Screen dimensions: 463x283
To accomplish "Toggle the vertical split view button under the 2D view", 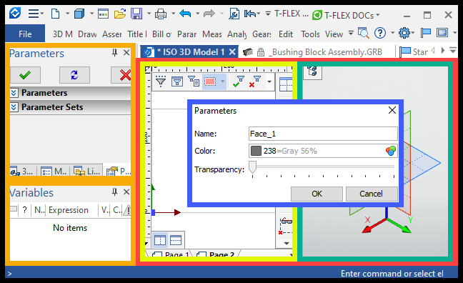I will coord(160,240).
